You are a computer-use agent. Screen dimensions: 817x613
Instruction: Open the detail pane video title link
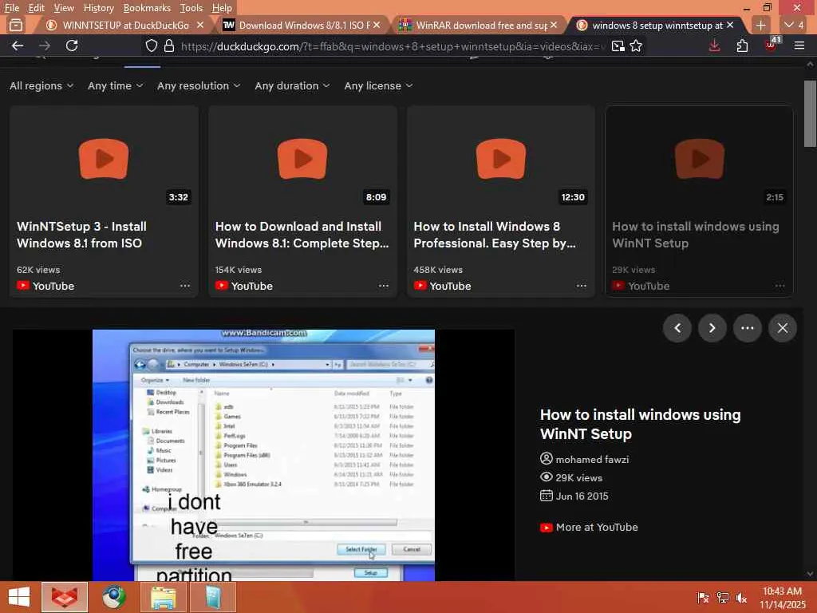coord(641,424)
